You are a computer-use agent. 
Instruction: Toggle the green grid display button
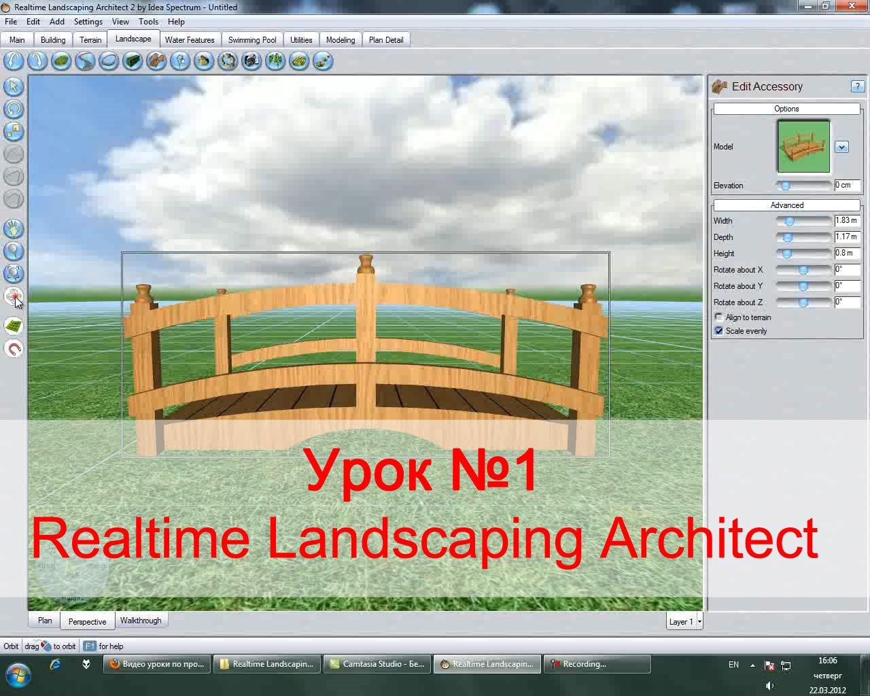[14, 326]
